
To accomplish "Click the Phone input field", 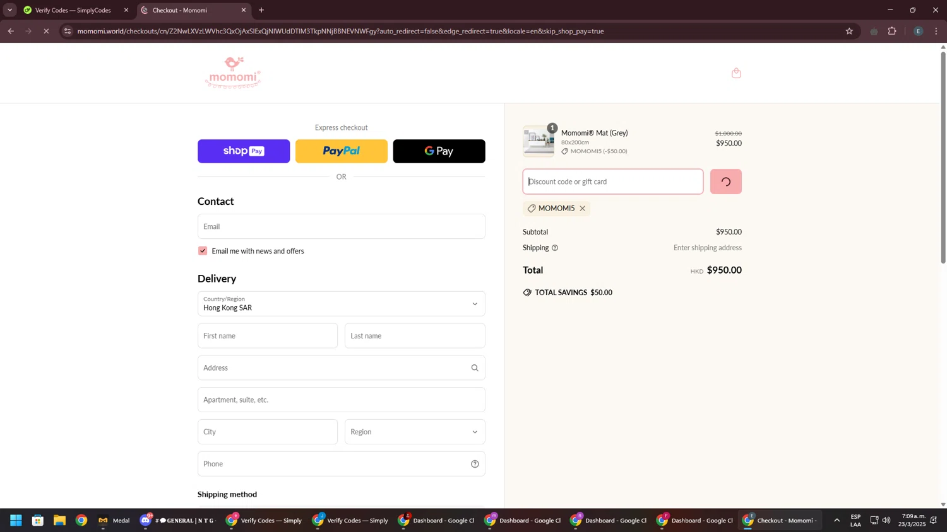I will click(x=342, y=464).
